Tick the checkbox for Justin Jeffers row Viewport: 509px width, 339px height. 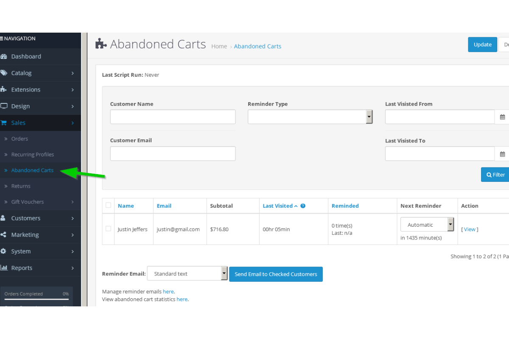108,229
